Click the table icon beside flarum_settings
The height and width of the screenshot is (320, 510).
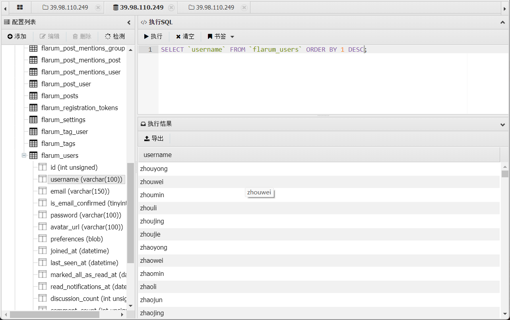pyautogui.click(x=33, y=120)
